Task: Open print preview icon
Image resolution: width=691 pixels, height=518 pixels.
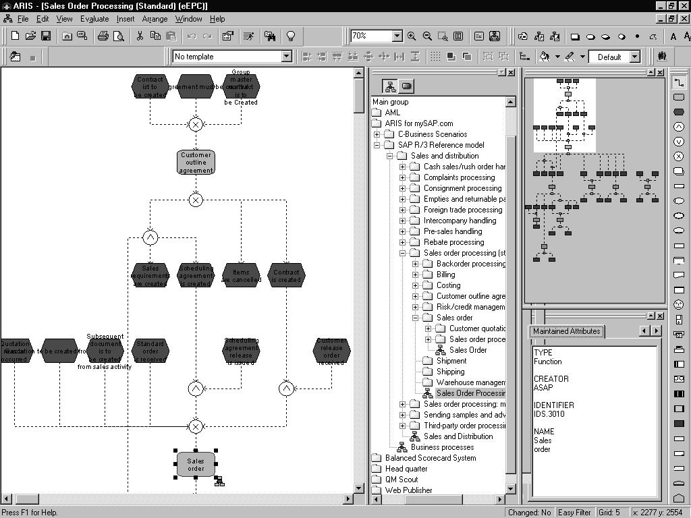Action: (119, 36)
